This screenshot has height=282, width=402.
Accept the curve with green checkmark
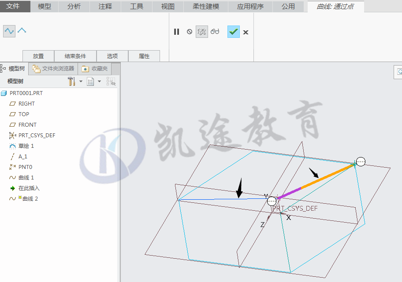click(234, 32)
